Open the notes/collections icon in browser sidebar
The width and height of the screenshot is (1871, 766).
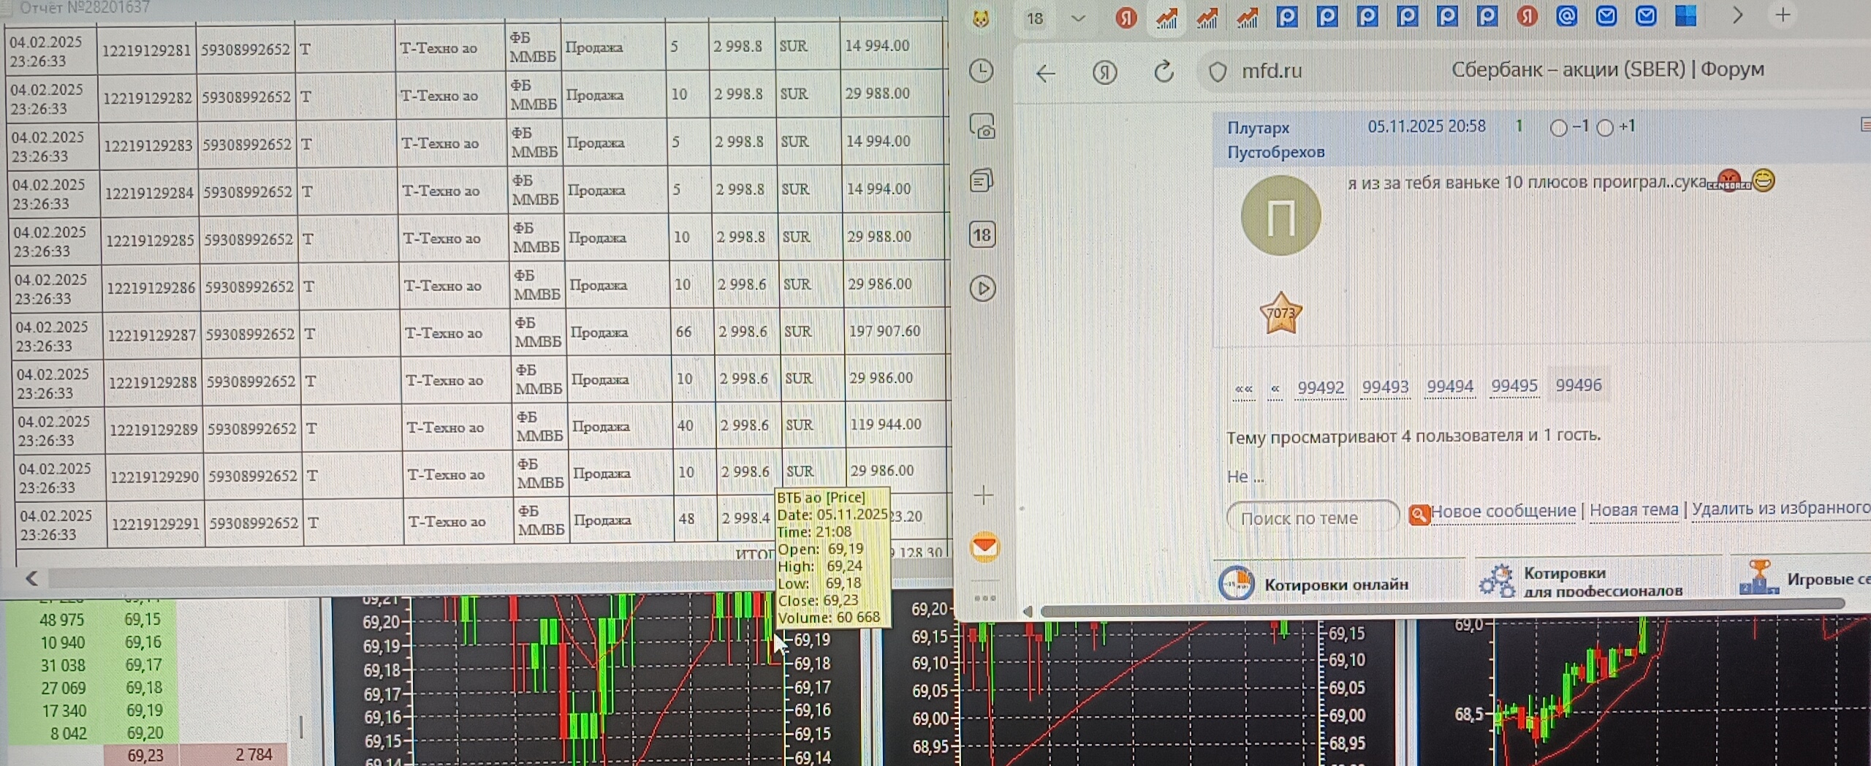pyautogui.click(x=982, y=180)
